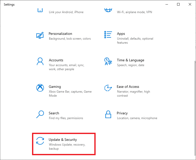Open the Apps list icon
The image size is (196, 160).
click(108, 35)
